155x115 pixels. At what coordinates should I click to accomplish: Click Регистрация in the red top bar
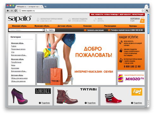click(x=138, y=14)
